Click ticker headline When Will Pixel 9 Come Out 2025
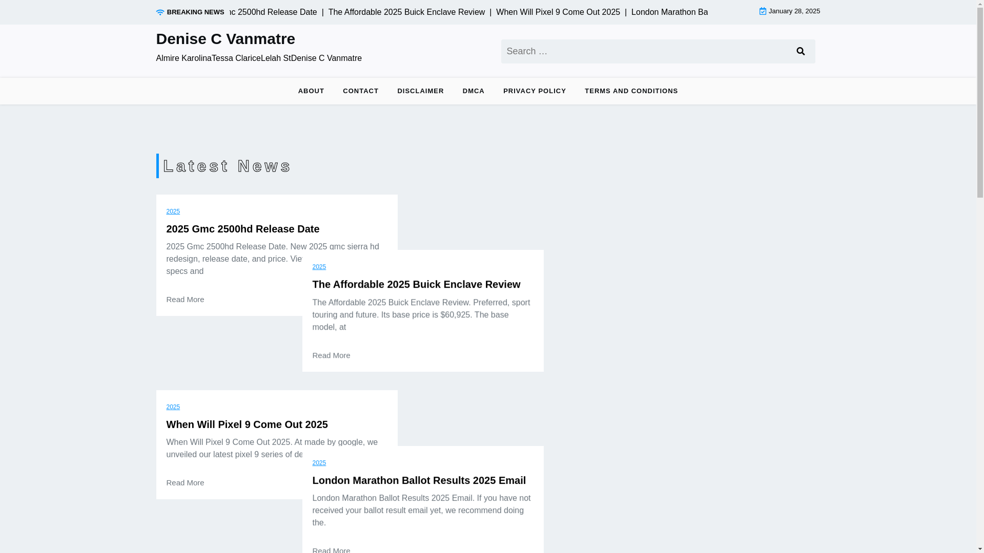 click(558, 12)
